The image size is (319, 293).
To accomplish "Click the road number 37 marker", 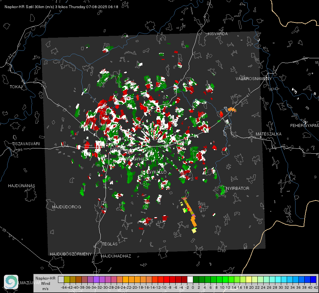I will [10, 56].
